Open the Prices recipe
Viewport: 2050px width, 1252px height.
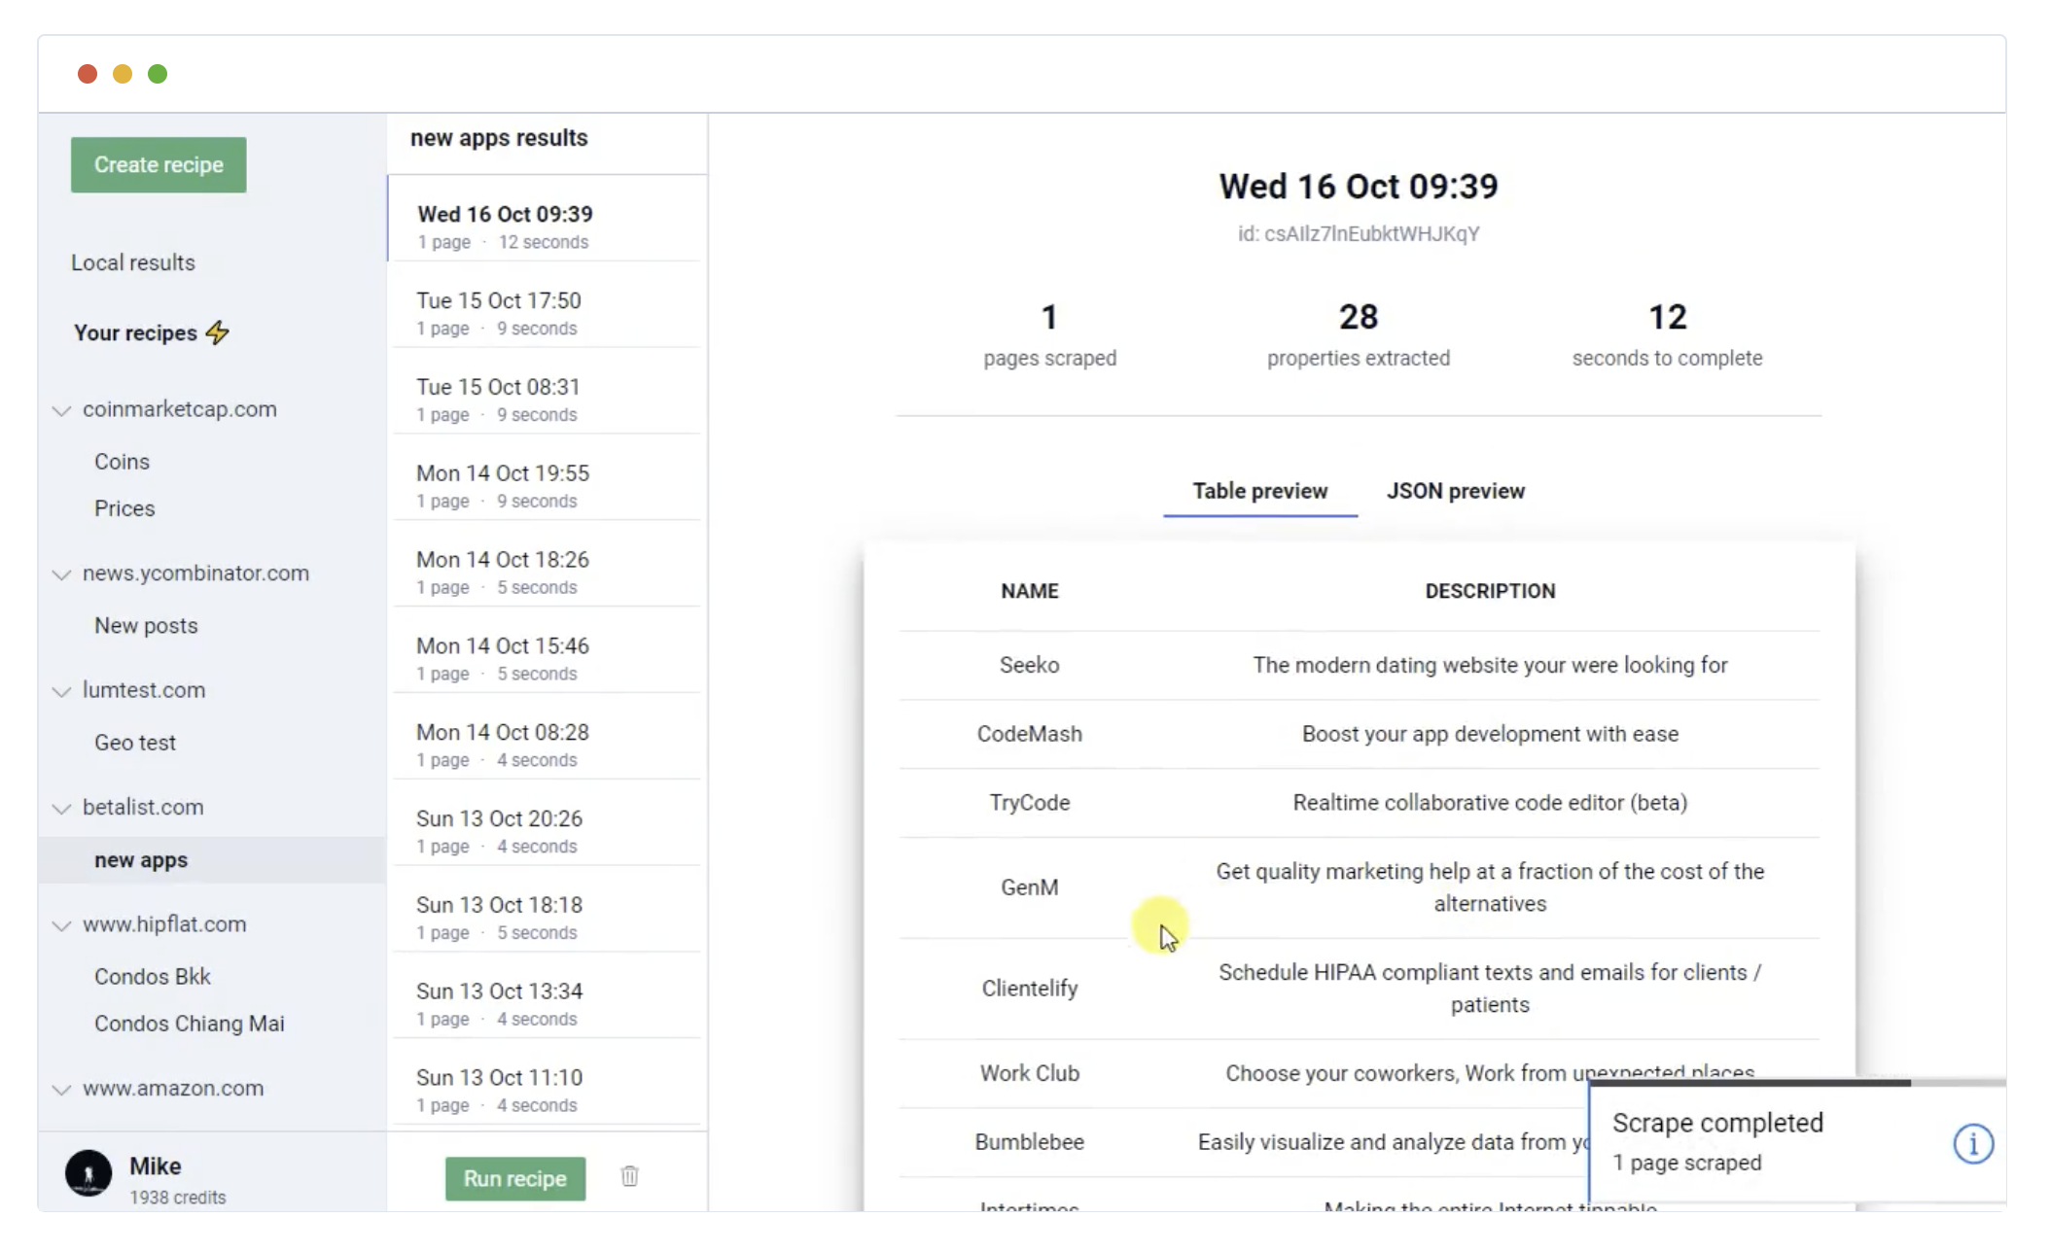click(124, 508)
